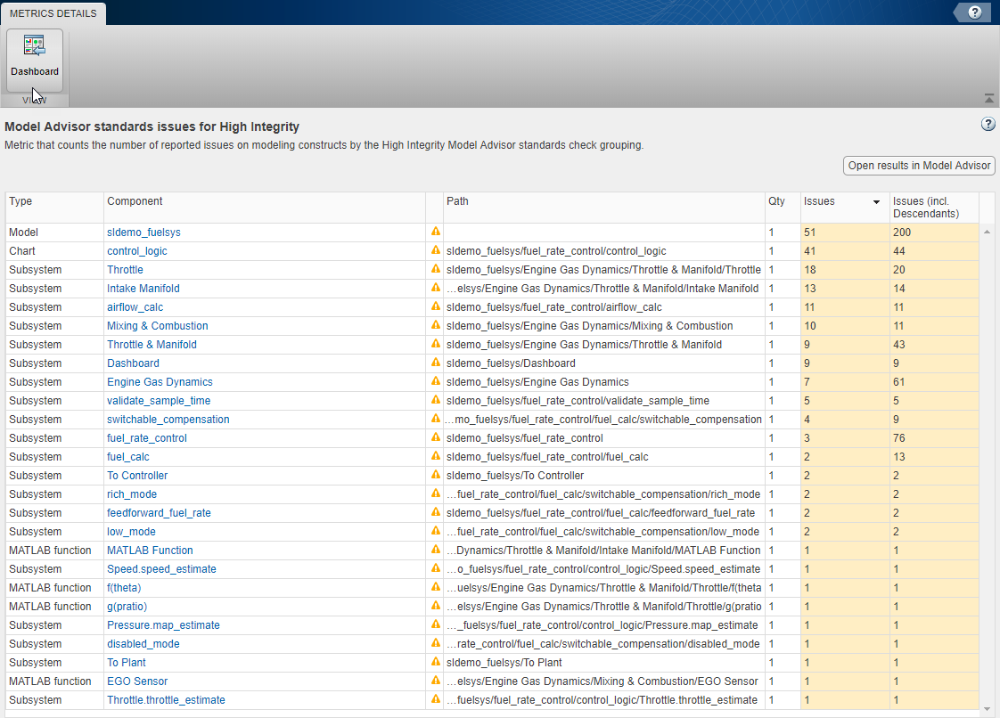Click warning icon for the airflow_calc row
Screen dimensions: 1000x718
tap(436, 306)
